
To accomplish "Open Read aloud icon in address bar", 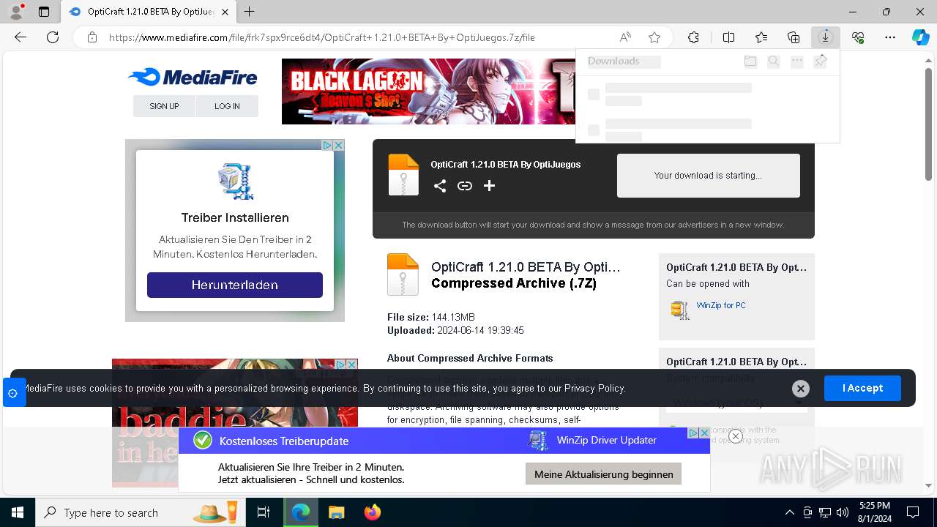I will point(625,37).
